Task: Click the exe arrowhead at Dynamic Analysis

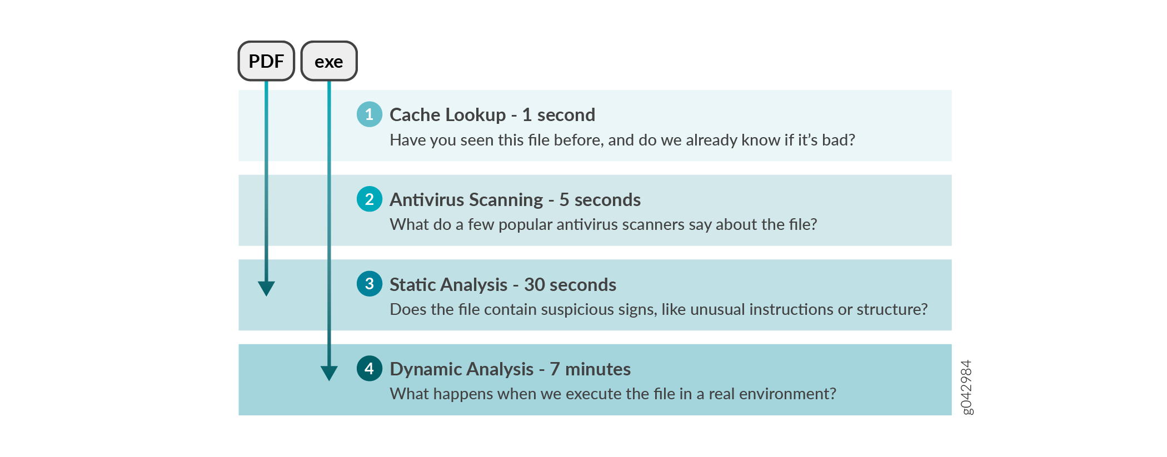Action: [x=329, y=373]
